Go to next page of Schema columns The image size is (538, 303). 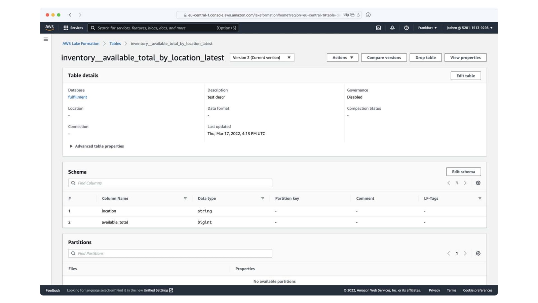point(465,183)
